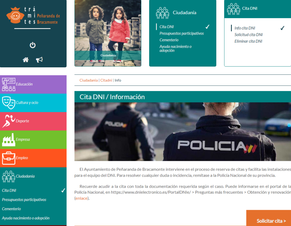This screenshot has width=291, height=226.
Task: Click the Policía banner image
Action: point(183,132)
